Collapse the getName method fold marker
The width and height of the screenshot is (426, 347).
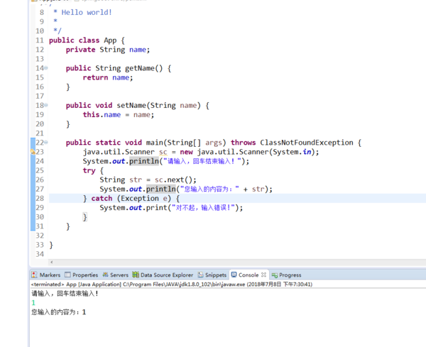coord(46,68)
